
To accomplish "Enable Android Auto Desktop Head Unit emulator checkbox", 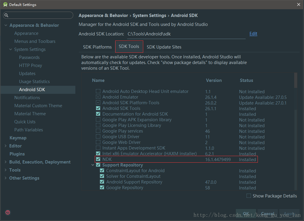I will 98,91.
